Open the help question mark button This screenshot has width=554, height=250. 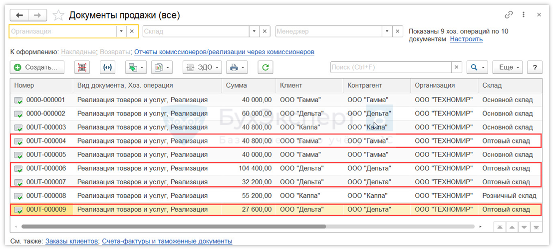click(535, 67)
